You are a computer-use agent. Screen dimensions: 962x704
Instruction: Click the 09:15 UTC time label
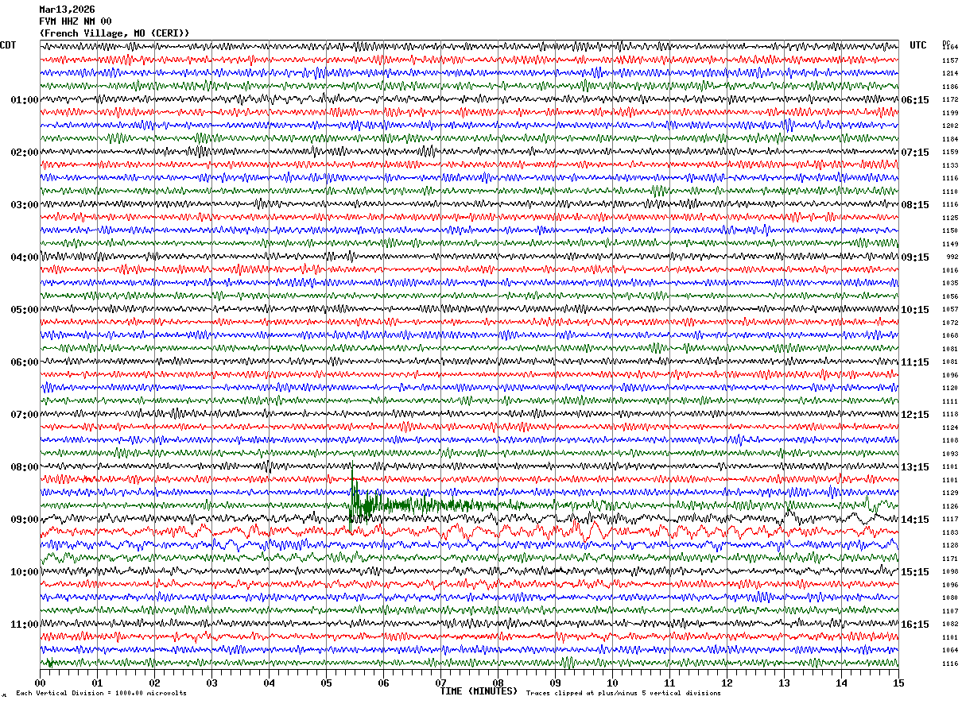[x=915, y=257]
